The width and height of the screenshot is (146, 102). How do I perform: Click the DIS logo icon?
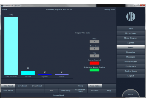click(131, 16)
